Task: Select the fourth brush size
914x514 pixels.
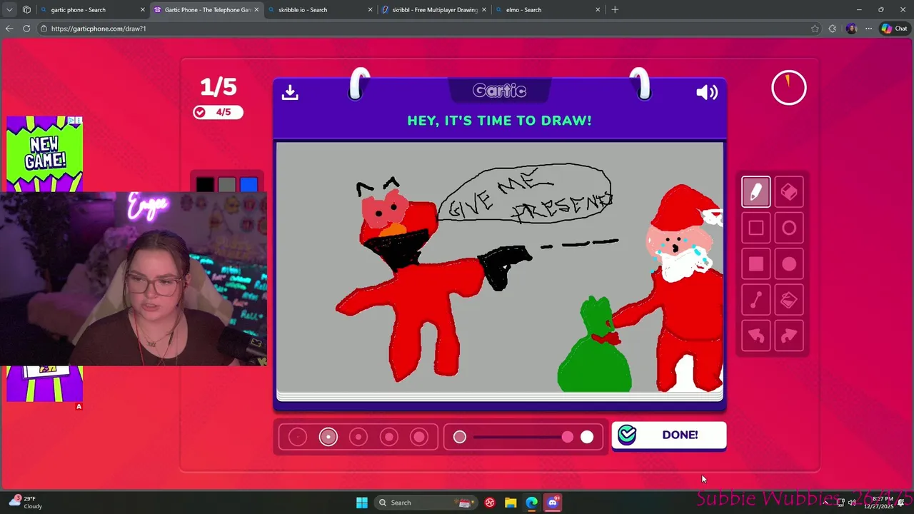Action: [x=389, y=437]
